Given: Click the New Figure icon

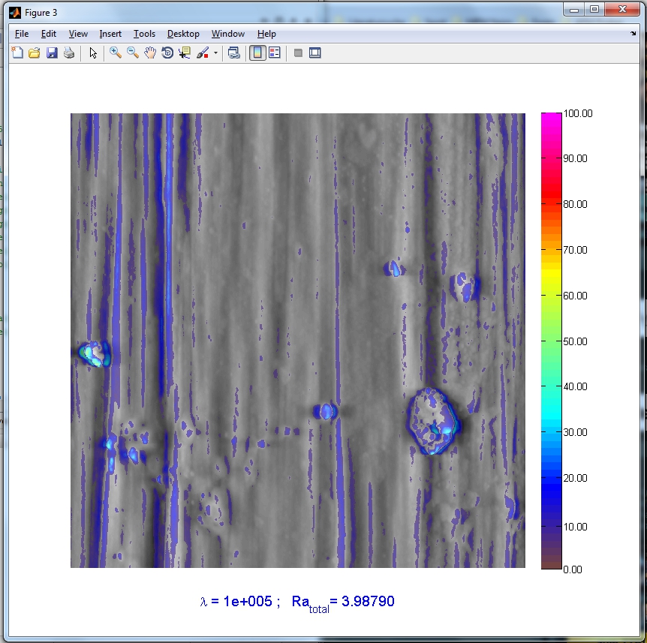Looking at the screenshot, I should click(17, 53).
